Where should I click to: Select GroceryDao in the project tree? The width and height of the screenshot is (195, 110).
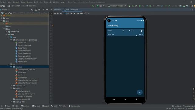pos(22,42)
